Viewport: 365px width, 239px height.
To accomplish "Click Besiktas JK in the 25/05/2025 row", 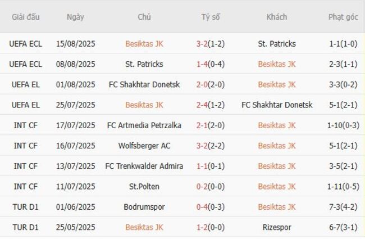I will coord(144,227).
